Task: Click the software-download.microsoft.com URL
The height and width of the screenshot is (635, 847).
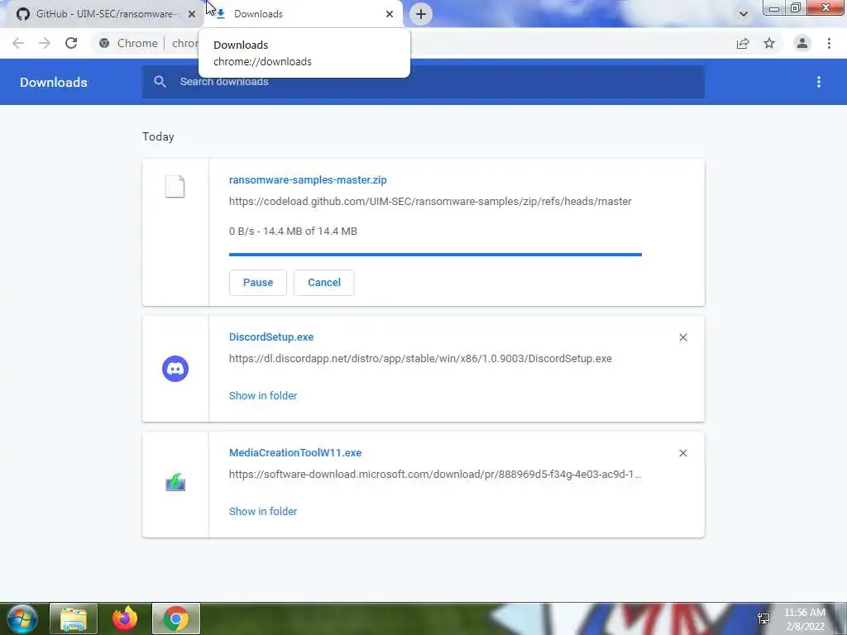Action: point(435,474)
